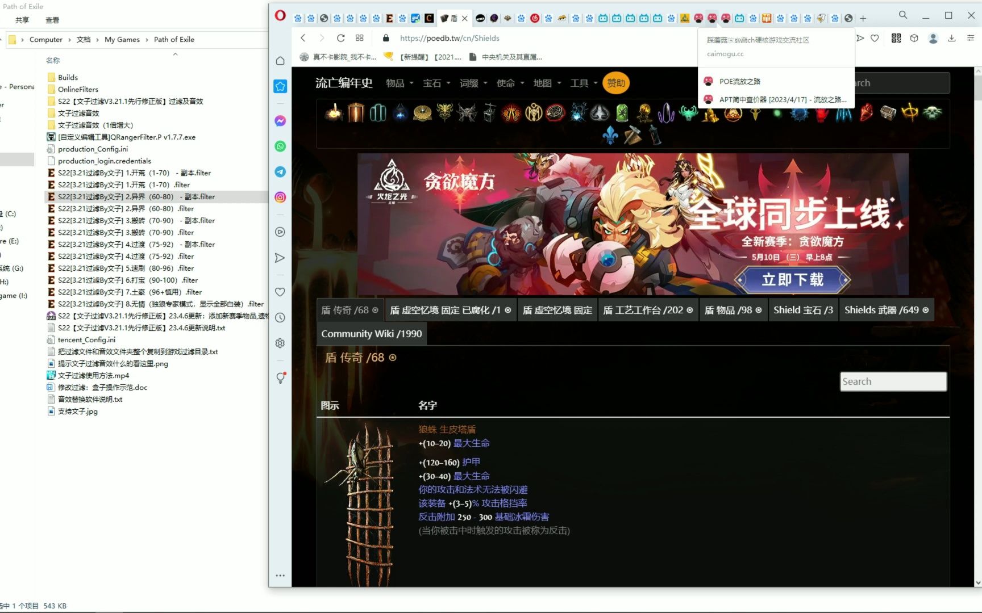The width and height of the screenshot is (982, 613).
Task: Click the table Search input field
Action: [x=893, y=381]
